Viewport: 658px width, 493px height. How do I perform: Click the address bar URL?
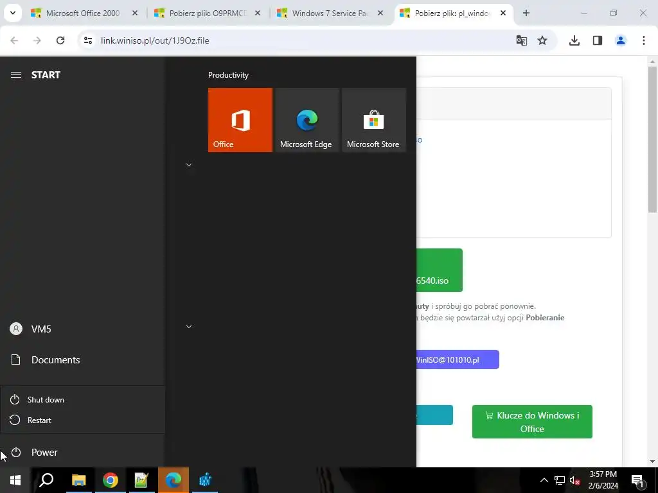pyautogui.click(x=155, y=40)
